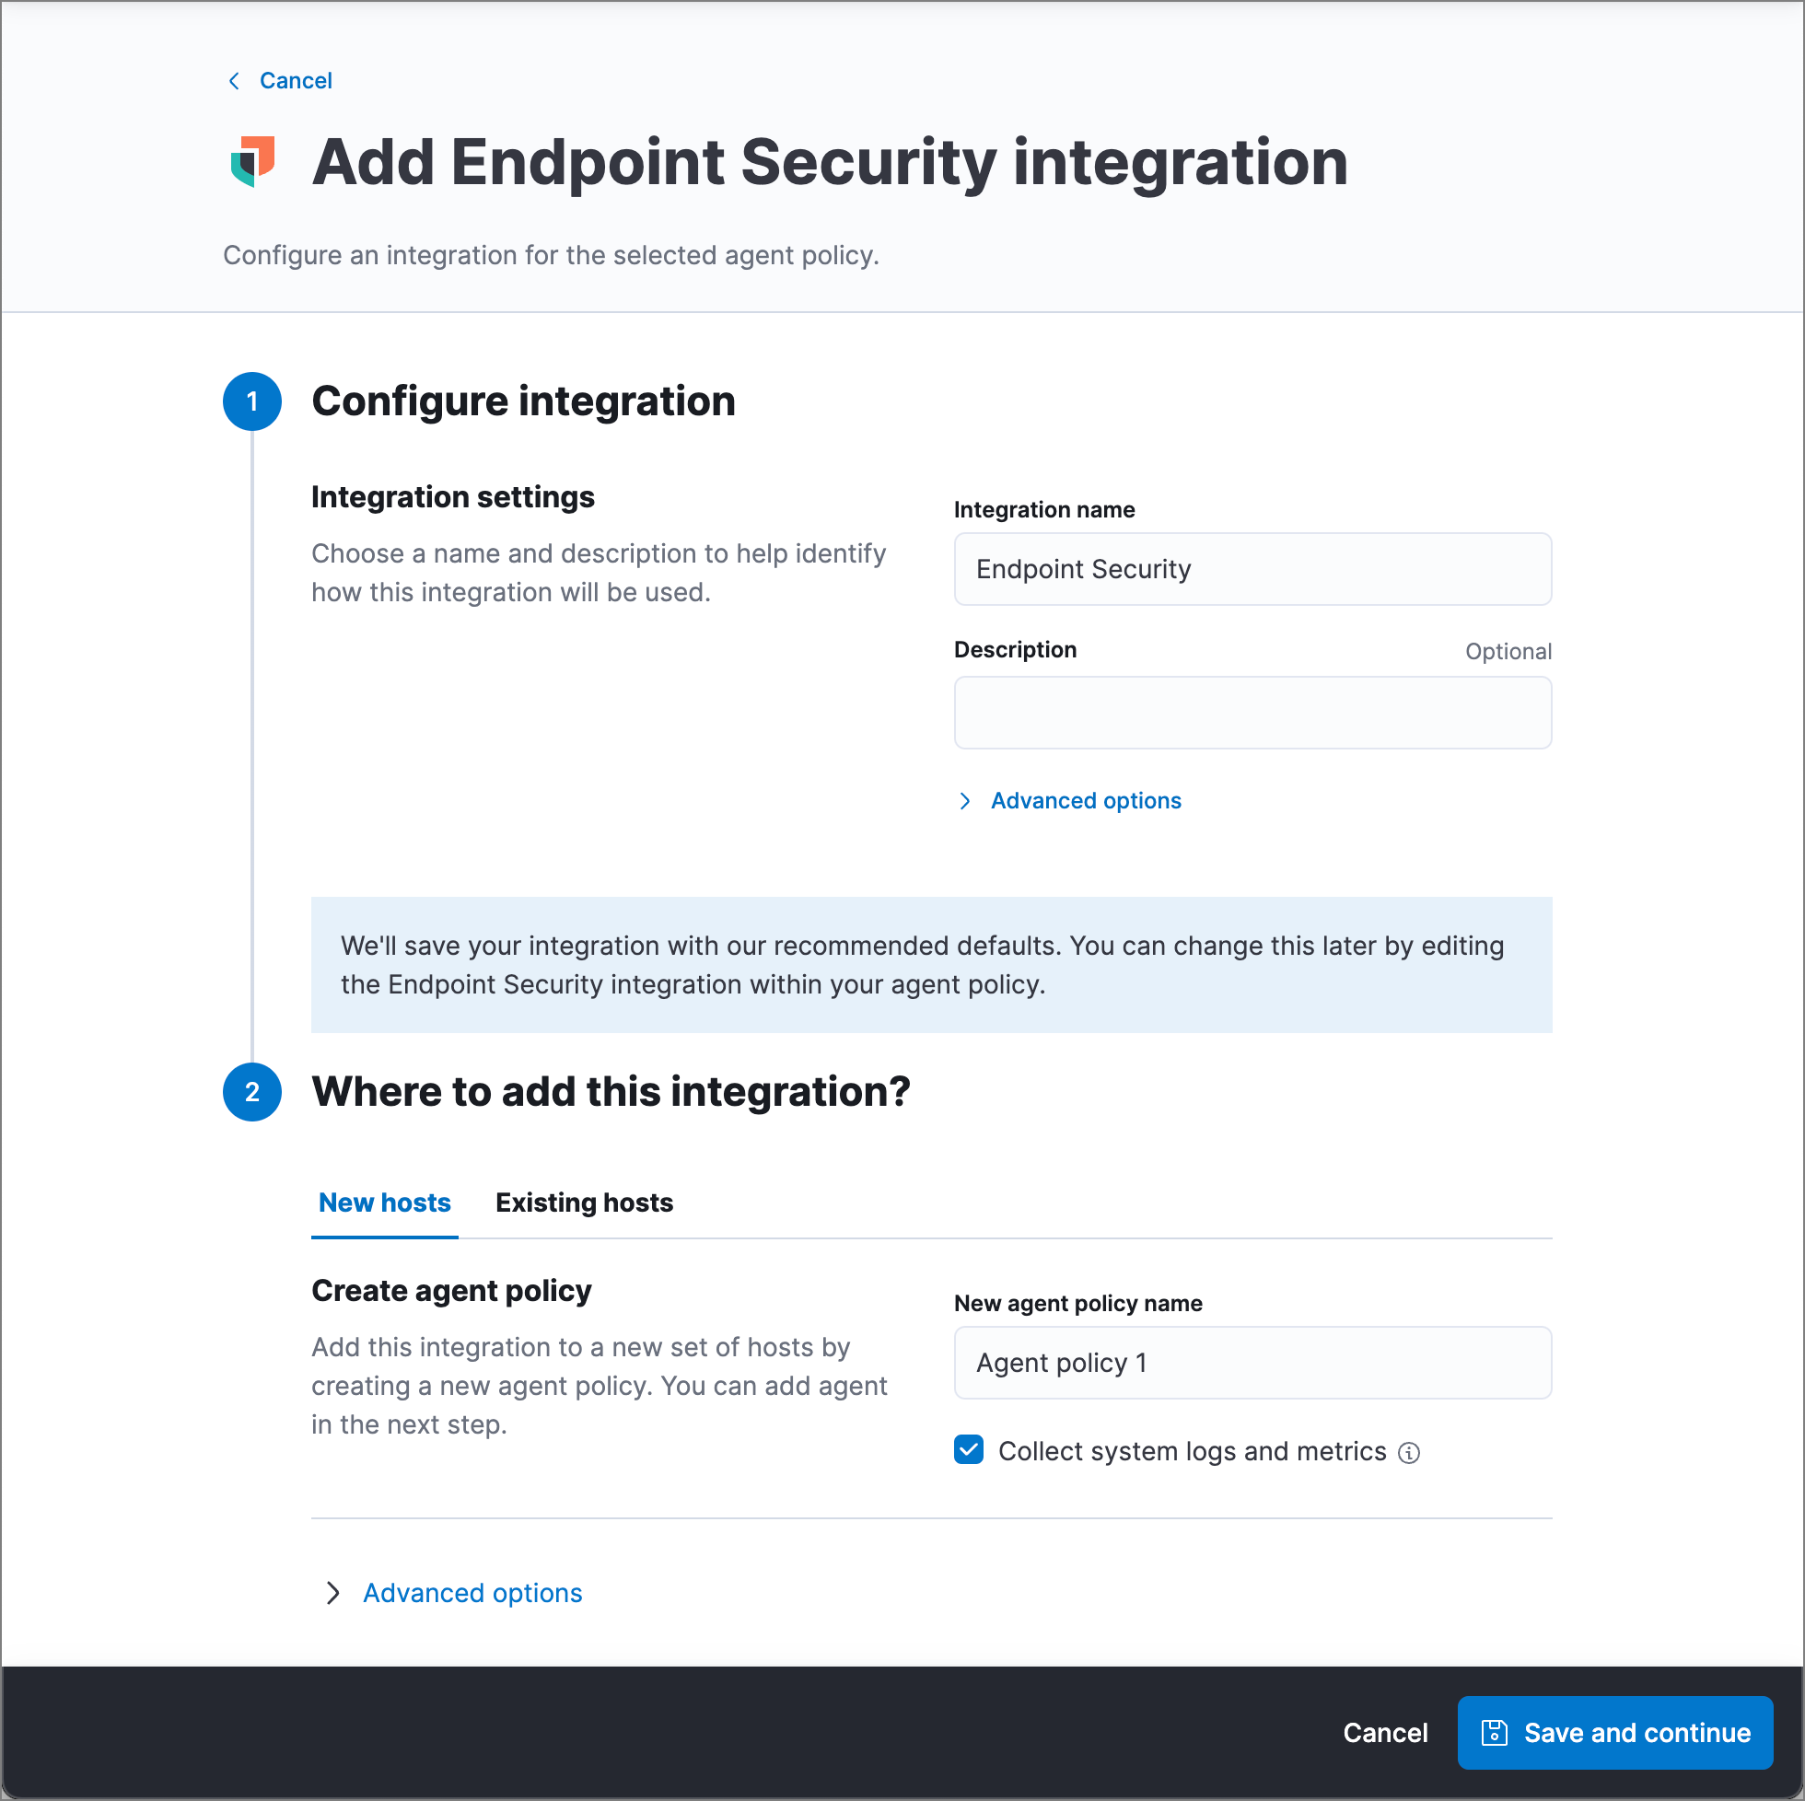Click the save disk icon on Save and continue
Image resolution: width=1805 pixels, height=1801 pixels.
[x=1496, y=1733]
